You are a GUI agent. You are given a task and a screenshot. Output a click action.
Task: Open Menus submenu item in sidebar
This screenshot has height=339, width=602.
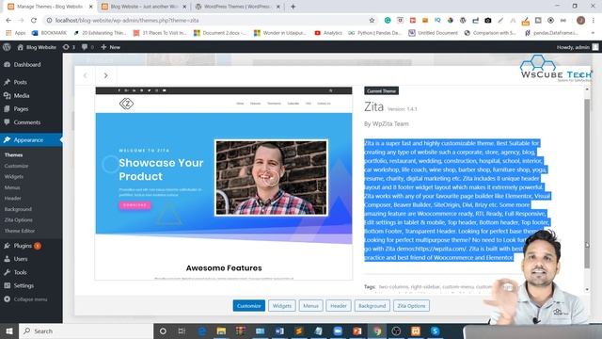point(12,187)
